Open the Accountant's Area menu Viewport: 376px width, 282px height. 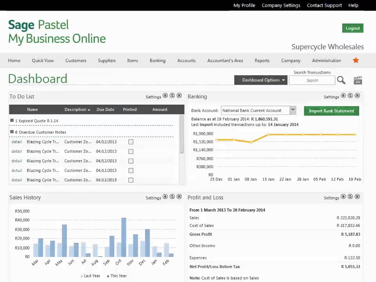(x=225, y=60)
